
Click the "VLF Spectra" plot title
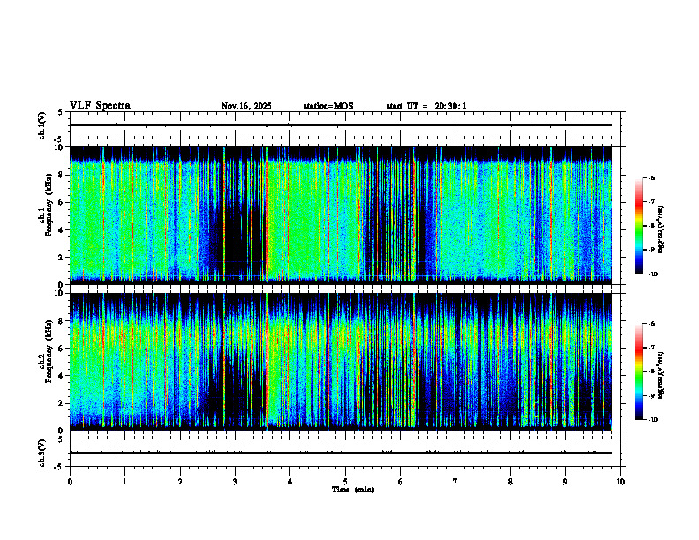point(100,106)
